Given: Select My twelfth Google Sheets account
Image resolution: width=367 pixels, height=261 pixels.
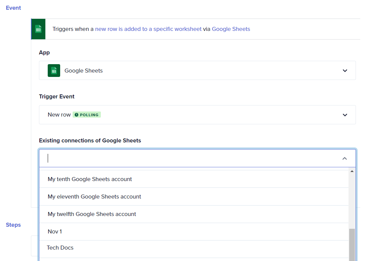Looking at the screenshot, I should [194, 214].
